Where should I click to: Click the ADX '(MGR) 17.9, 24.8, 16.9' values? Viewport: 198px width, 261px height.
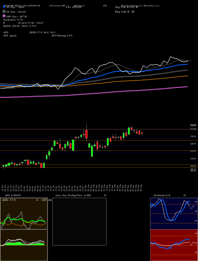point(42,32)
